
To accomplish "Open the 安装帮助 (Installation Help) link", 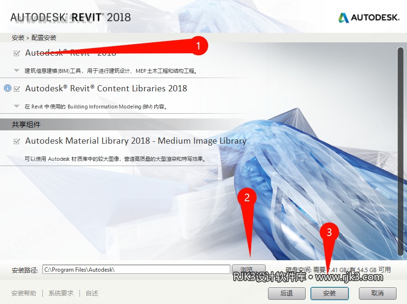I will click(24, 294).
